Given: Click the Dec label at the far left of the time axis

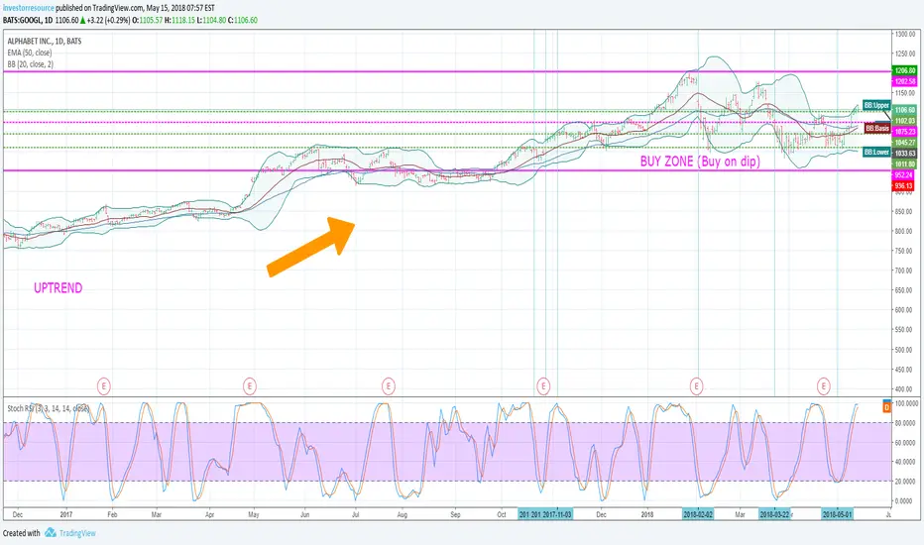Looking at the screenshot, I should 18,514.
